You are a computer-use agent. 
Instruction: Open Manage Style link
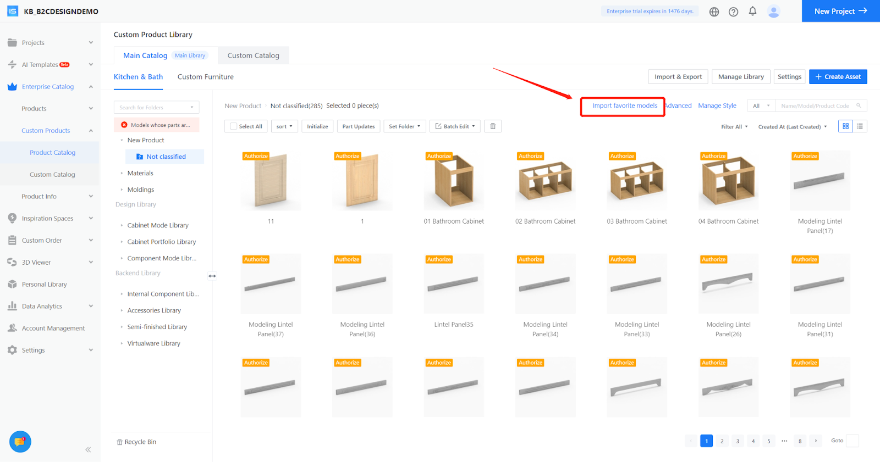(x=717, y=105)
